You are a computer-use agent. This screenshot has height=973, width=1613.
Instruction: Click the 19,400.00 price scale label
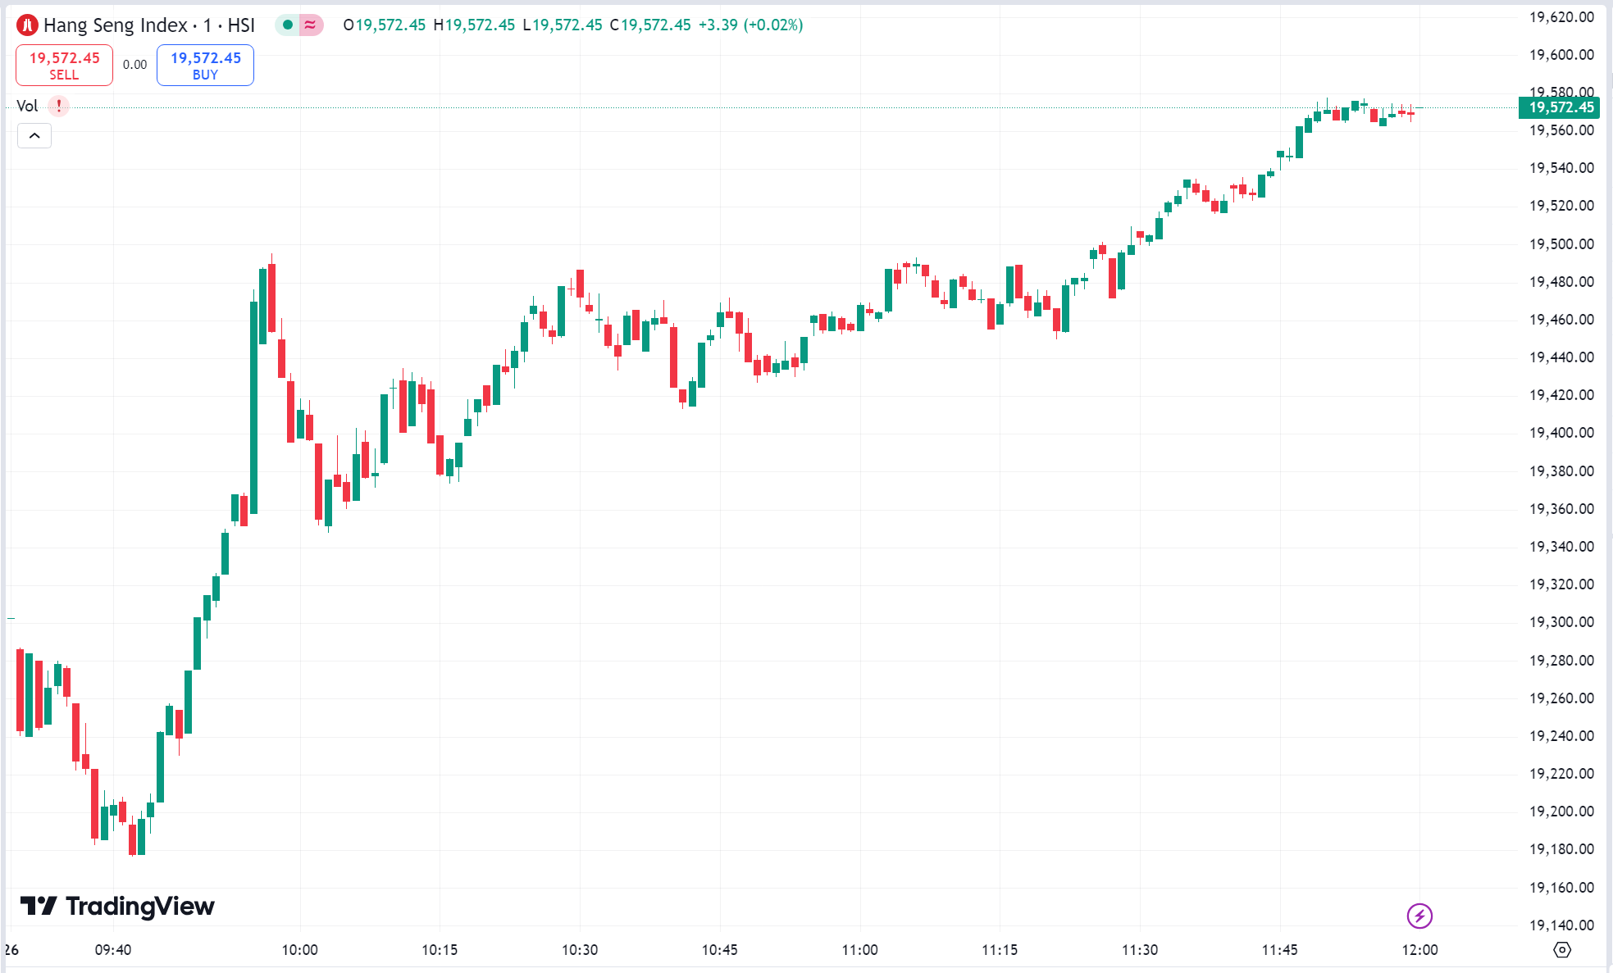pyautogui.click(x=1561, y=433)
